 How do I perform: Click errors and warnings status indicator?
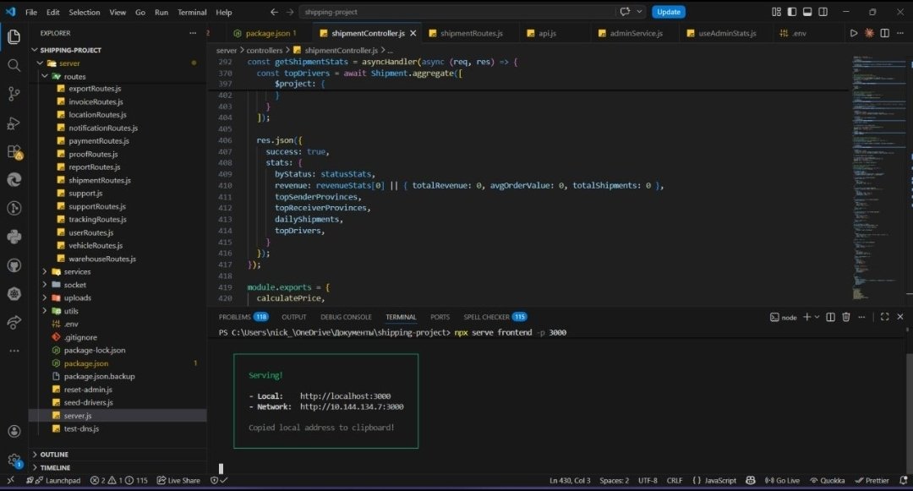[x=119, y=481]
